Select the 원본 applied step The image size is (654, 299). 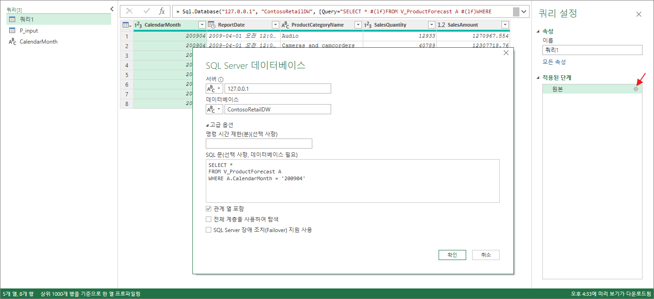click(x=592, y=89)
